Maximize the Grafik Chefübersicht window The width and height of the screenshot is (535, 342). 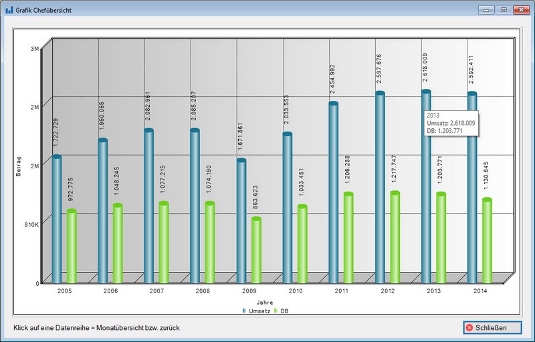pos(502,9)
